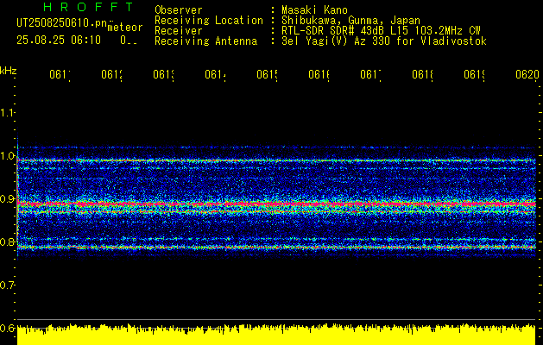Select RTL-SDR SDR# 43dB receiver description
543x345 pixels.
(381, 31)
